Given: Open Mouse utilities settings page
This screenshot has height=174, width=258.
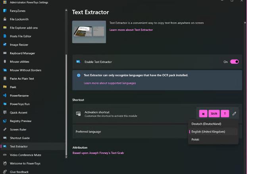Looking at the screenshot, I should coord(19,62).
